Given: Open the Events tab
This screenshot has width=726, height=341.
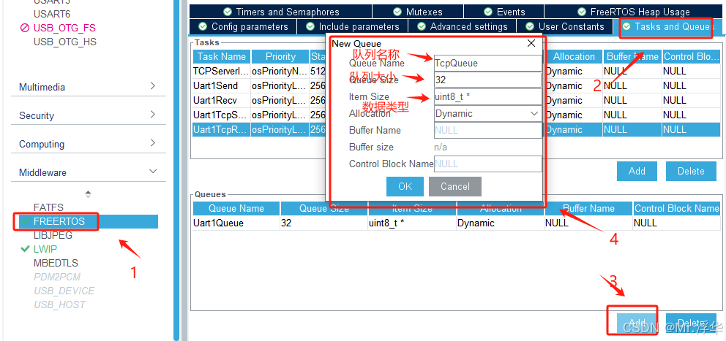Looking at the screenshot, I should (504, 12).
